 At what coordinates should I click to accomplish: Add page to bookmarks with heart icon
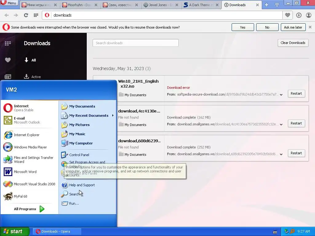click(288, 15)
